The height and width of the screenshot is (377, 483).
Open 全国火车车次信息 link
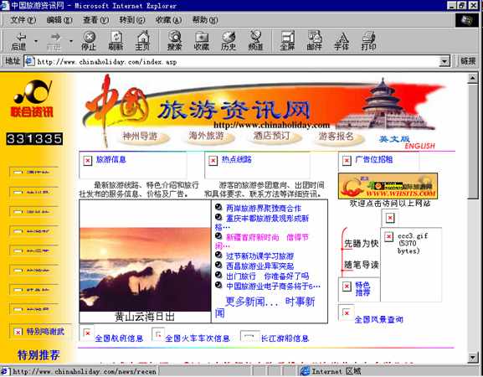click(x=198, y=338)
